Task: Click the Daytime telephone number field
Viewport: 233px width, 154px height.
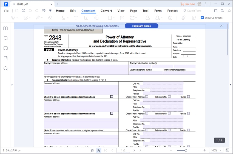Action: [x=146, y=73]
